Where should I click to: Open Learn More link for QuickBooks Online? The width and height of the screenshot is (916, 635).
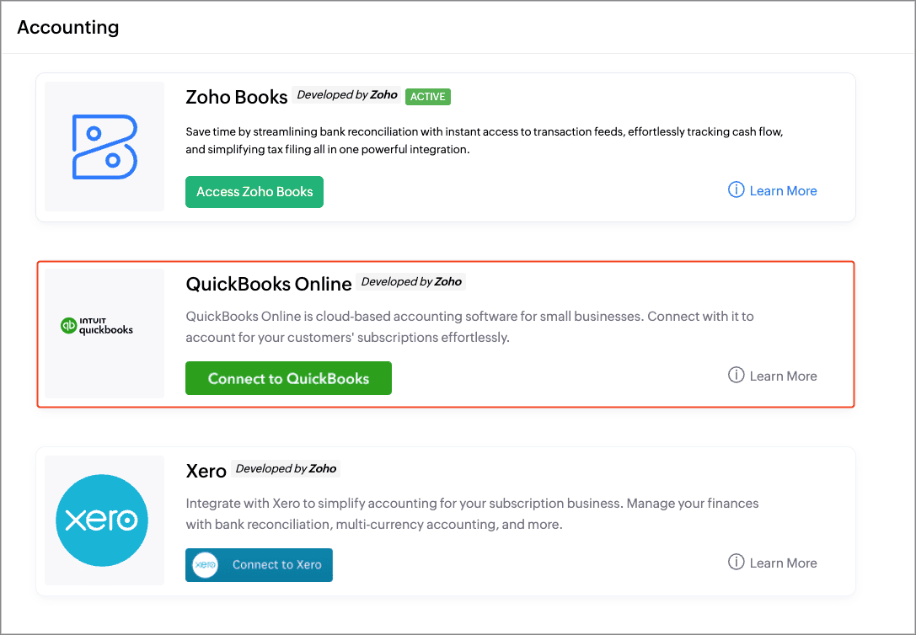pyautogui.click(x=783, y=376)
